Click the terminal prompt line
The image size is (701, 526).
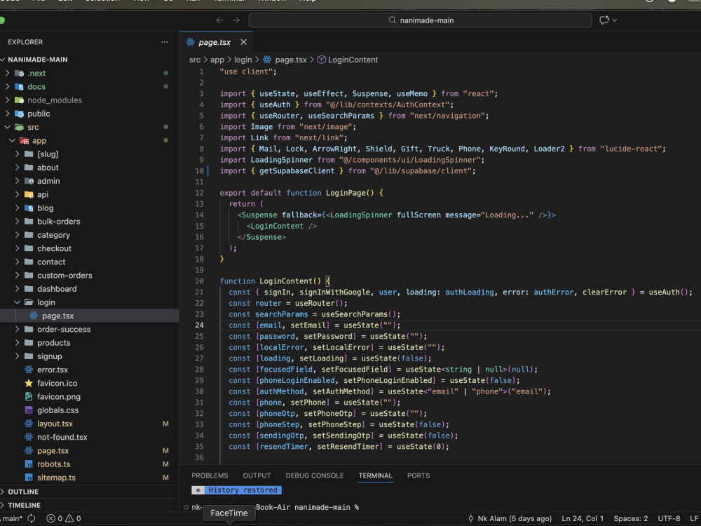tap(275, 507)
